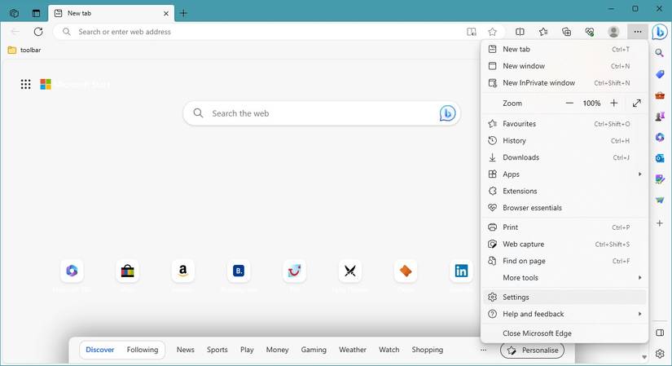
Task: Switch to the Following feed tab
Action: (x=143, y=350)
